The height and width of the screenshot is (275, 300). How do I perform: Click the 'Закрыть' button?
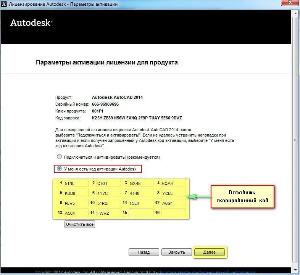click(177, 252)
